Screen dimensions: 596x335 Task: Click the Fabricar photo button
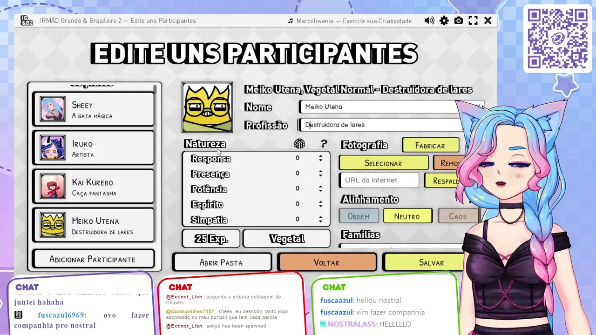[x=430, y=146]
